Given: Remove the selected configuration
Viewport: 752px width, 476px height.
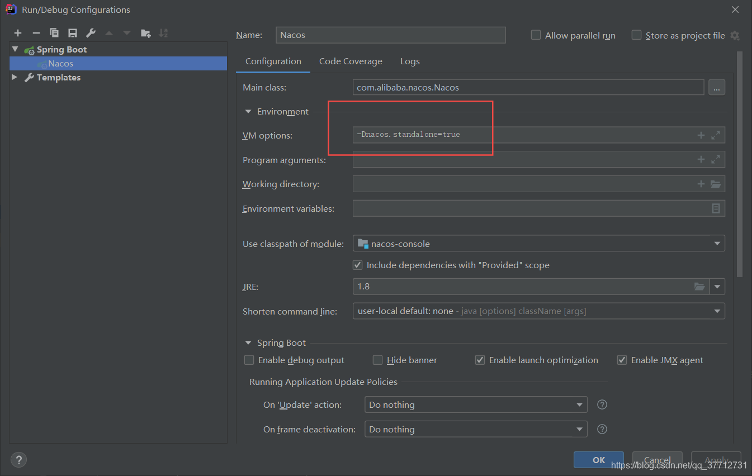Looking at the screenshot, I should 36,34.
